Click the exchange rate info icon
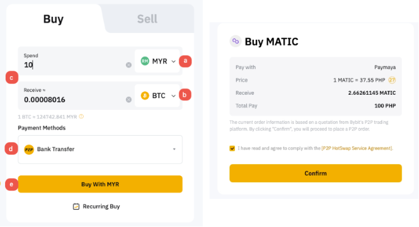Viewport: 419px width, 227px height. click(x=81, y=117)
